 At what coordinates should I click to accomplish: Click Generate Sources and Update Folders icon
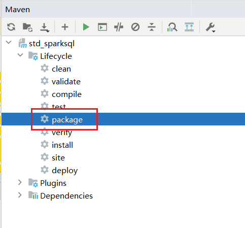[27, 27]
